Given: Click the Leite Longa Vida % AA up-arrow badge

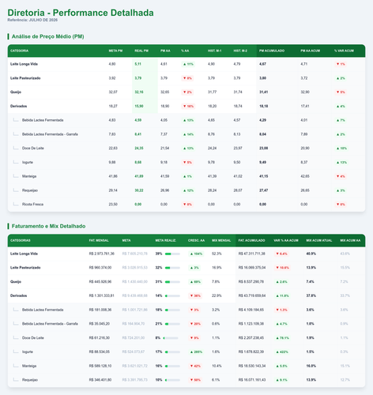Looking at the screenshot, I should (188, 64).
